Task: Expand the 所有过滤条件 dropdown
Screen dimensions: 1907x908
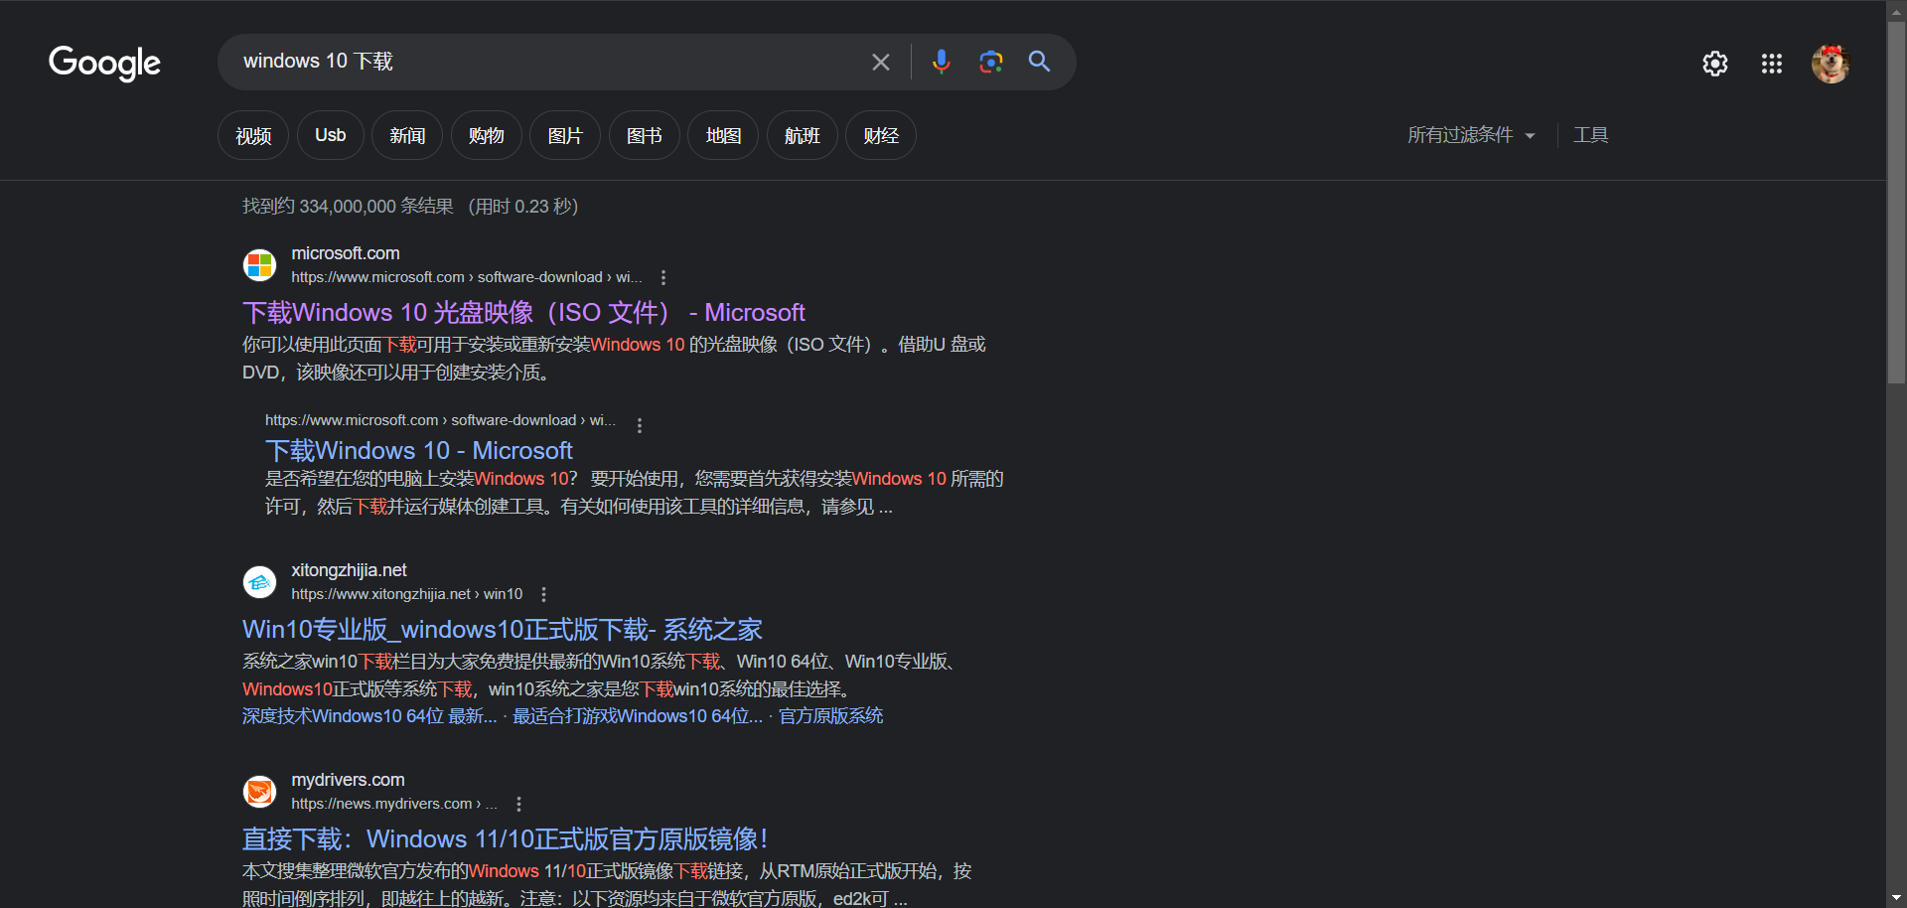Action: [x=1471, y=135]
